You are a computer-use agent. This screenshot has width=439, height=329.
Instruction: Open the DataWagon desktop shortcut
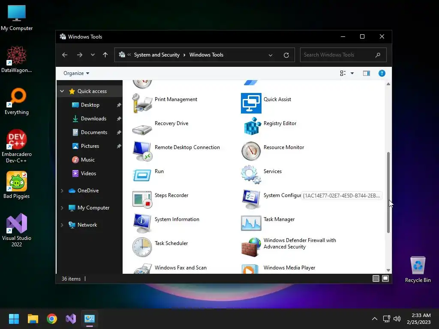point(17,60)
